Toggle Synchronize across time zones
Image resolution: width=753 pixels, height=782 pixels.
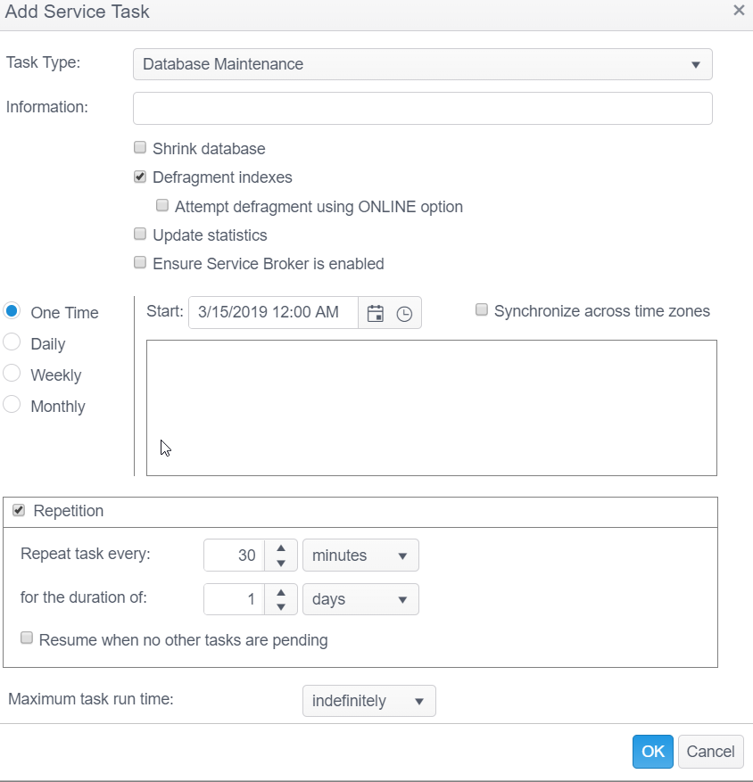click(482, 310)
